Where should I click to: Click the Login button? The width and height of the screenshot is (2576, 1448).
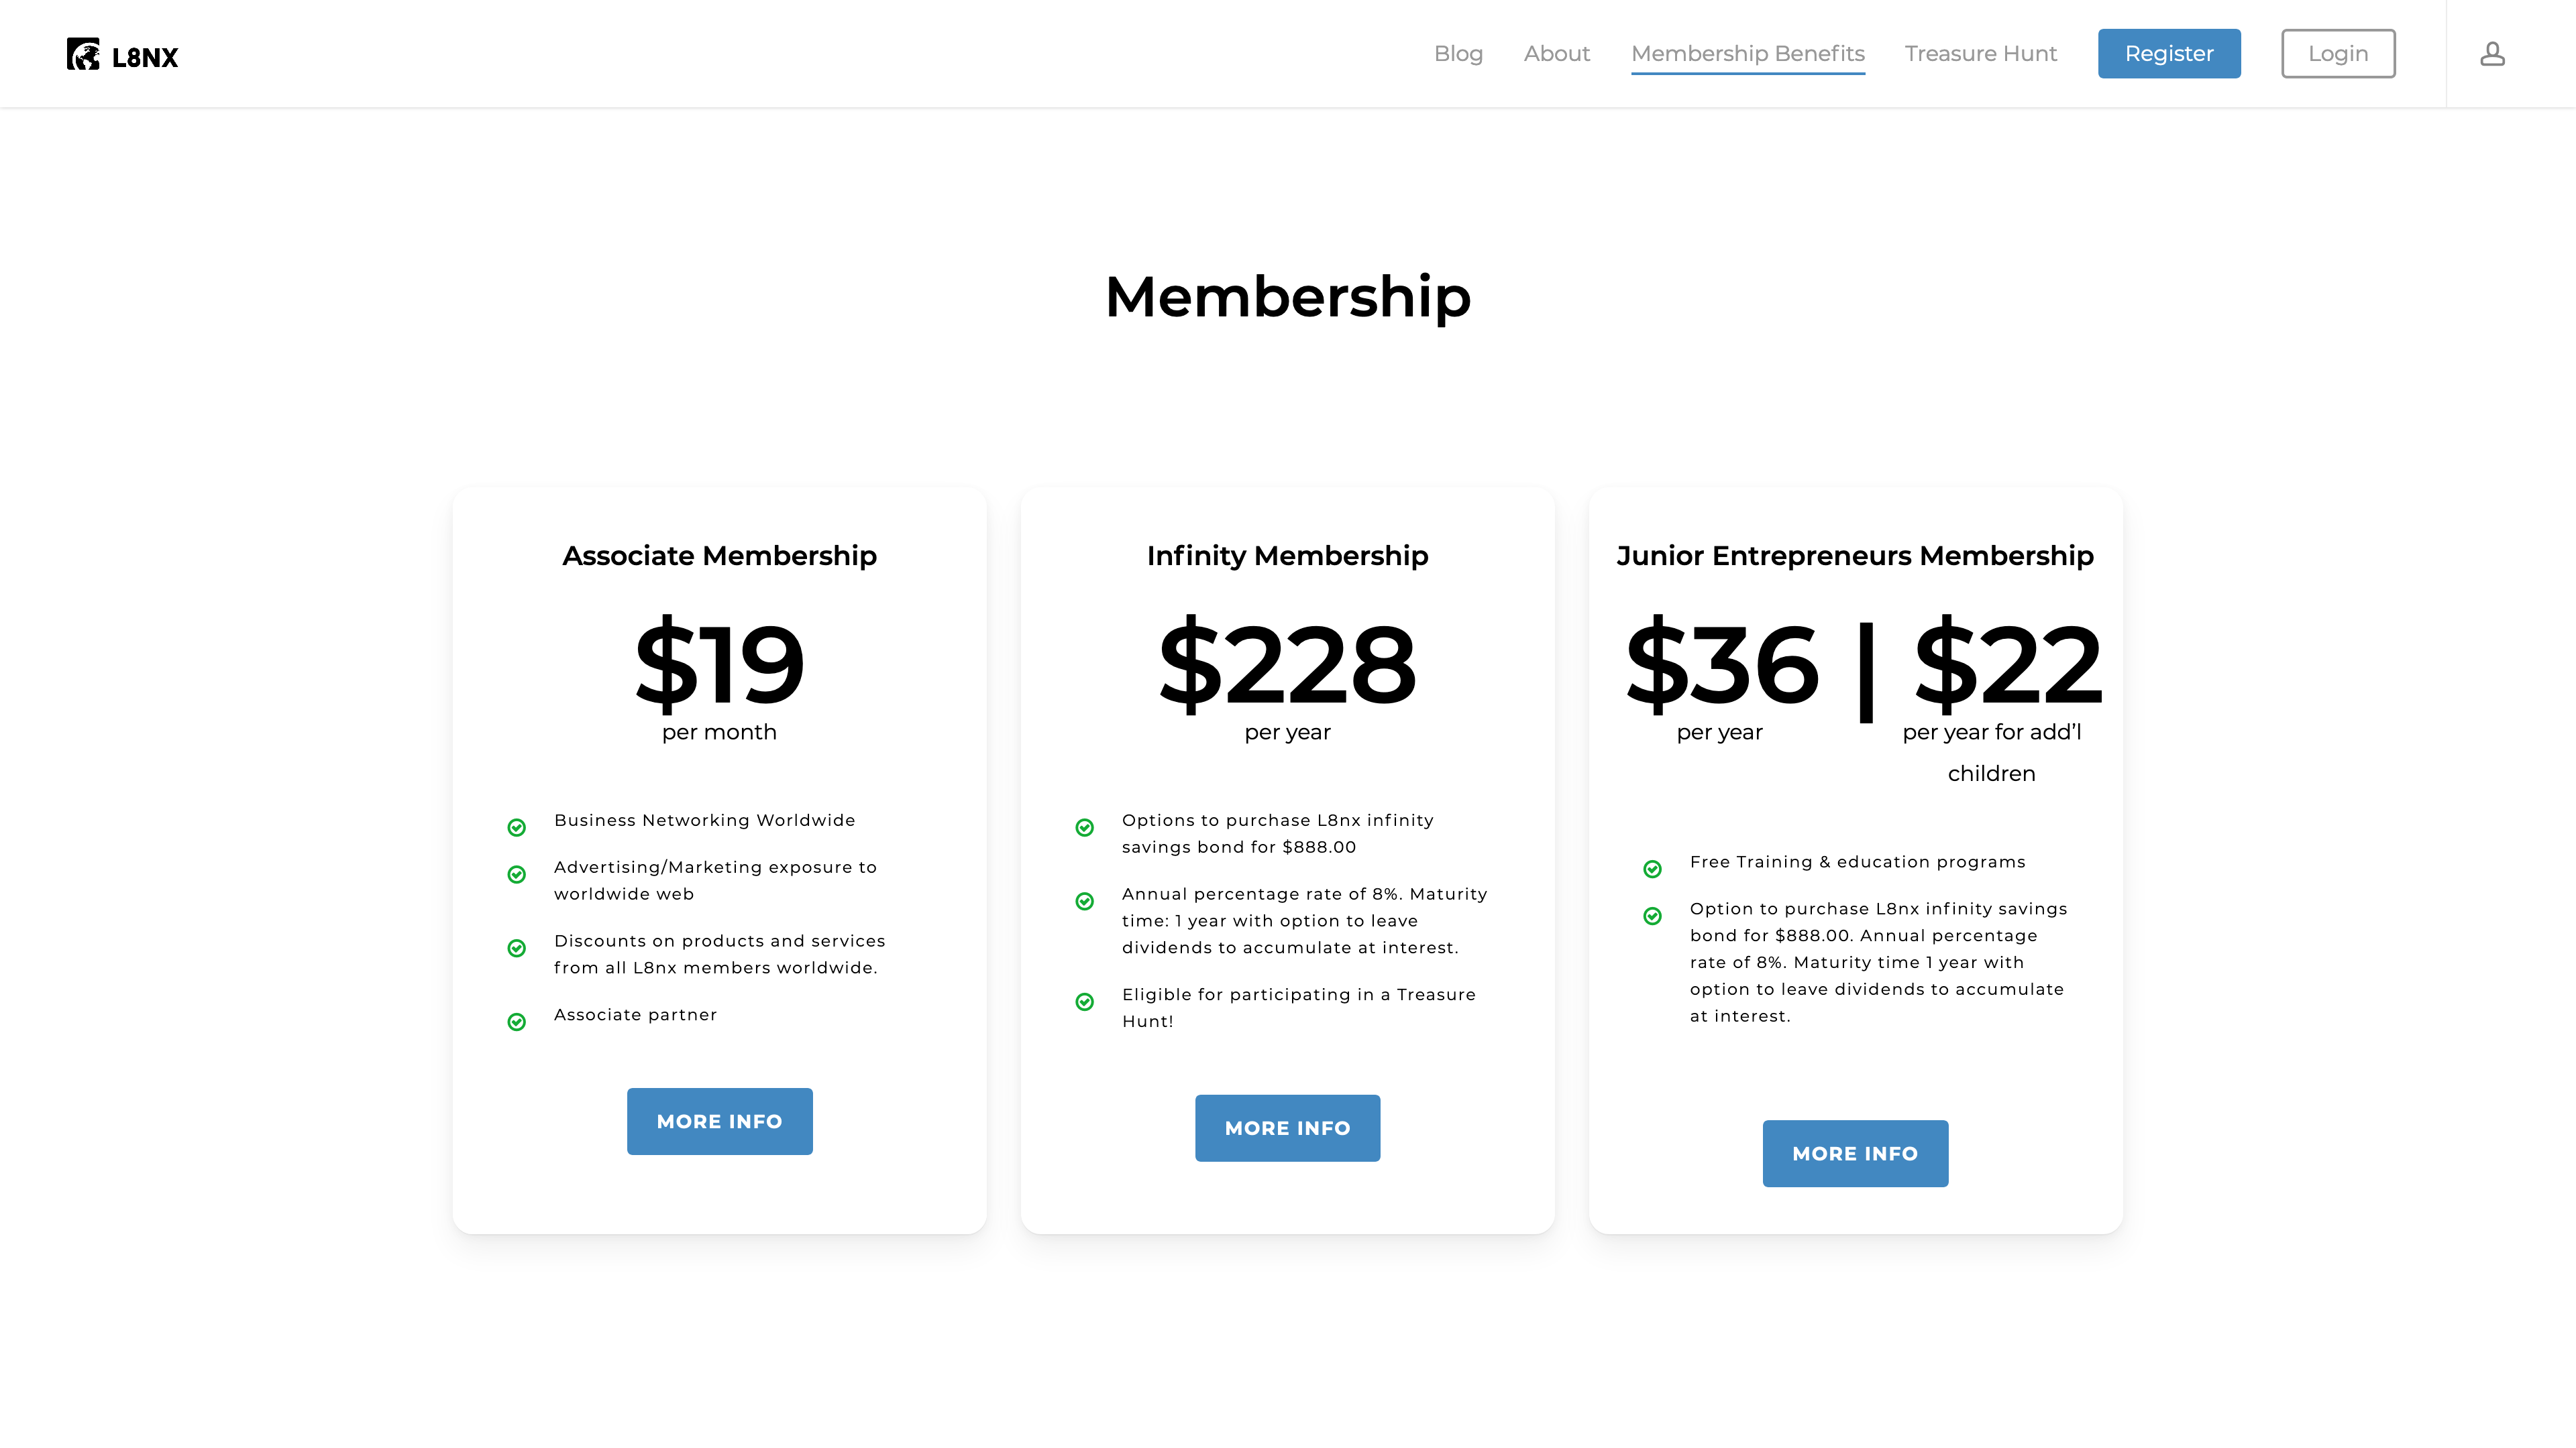coord(2338,54)
